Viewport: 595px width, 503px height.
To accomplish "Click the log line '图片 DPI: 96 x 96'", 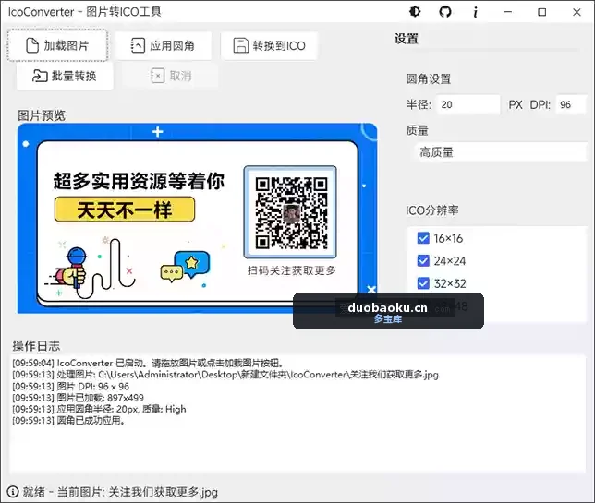I will (x=70, y=387).
